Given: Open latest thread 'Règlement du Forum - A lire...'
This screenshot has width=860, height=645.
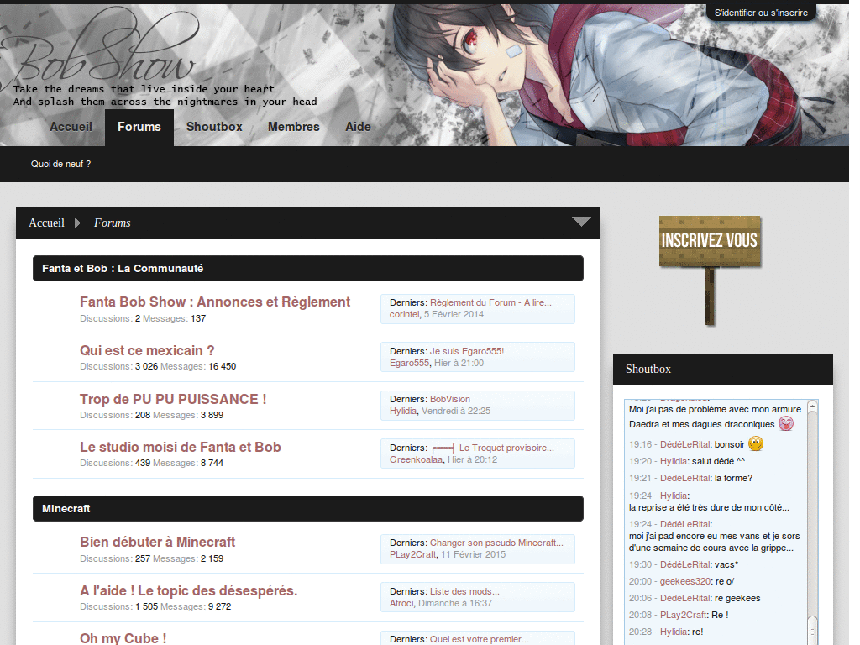Looking at the screenshot, I should point(490,302).
